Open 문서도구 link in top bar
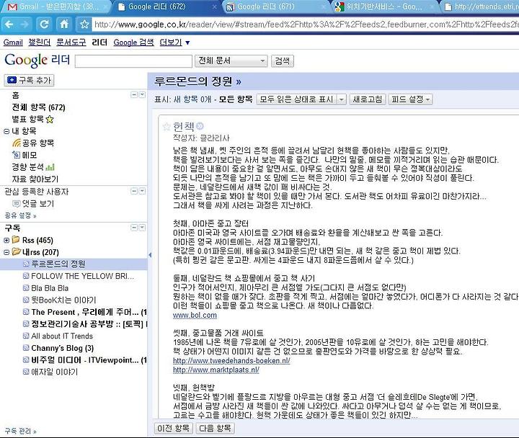 pyautogui.click(x=71, y=43)
